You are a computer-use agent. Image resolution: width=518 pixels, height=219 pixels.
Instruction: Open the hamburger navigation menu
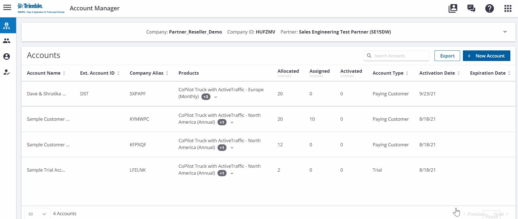pos(7,8)
